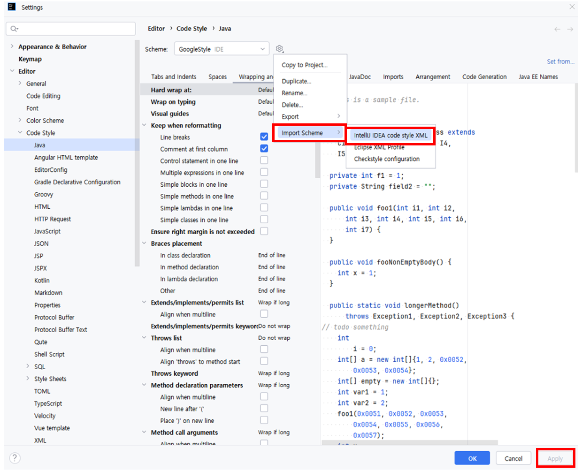Collapse Keep when reformatting section
The width and height of the screenshot is (582, 471).
coord(144,125)
